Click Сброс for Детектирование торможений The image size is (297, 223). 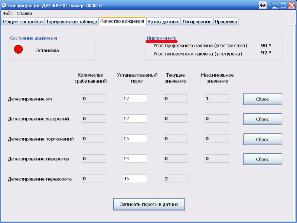tap(262, 139)
